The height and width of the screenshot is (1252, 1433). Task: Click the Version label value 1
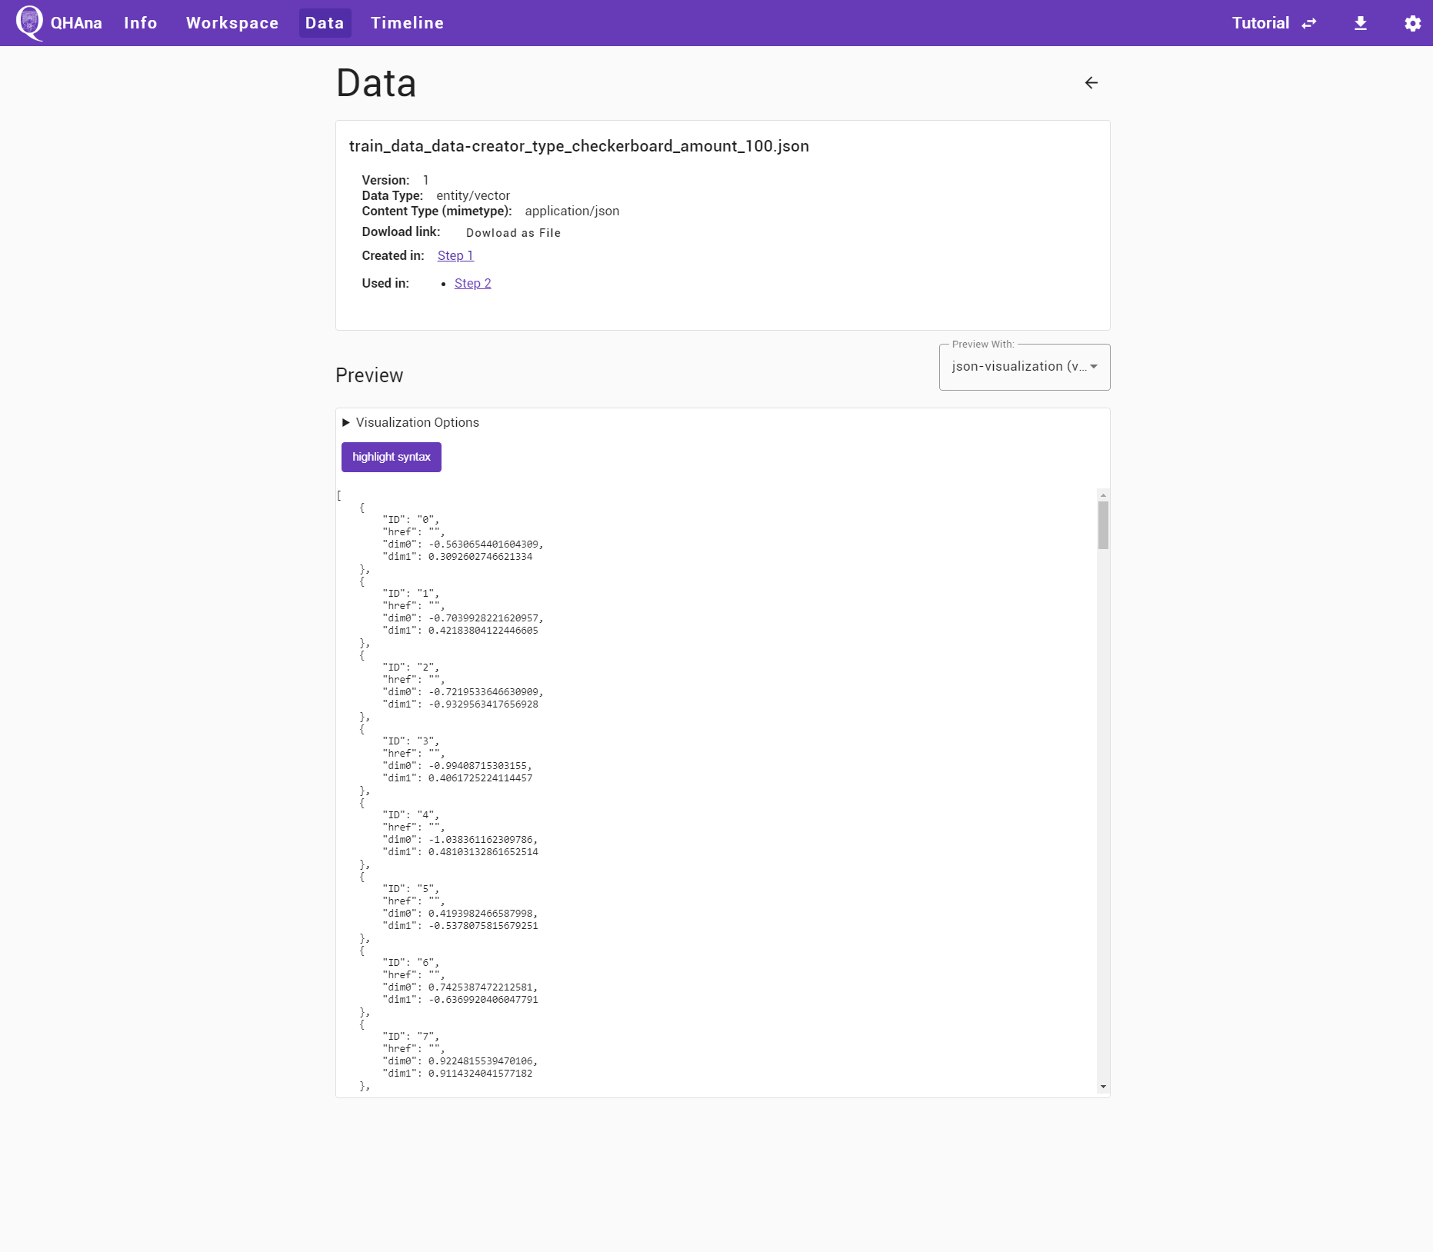(x=425, y=180)
